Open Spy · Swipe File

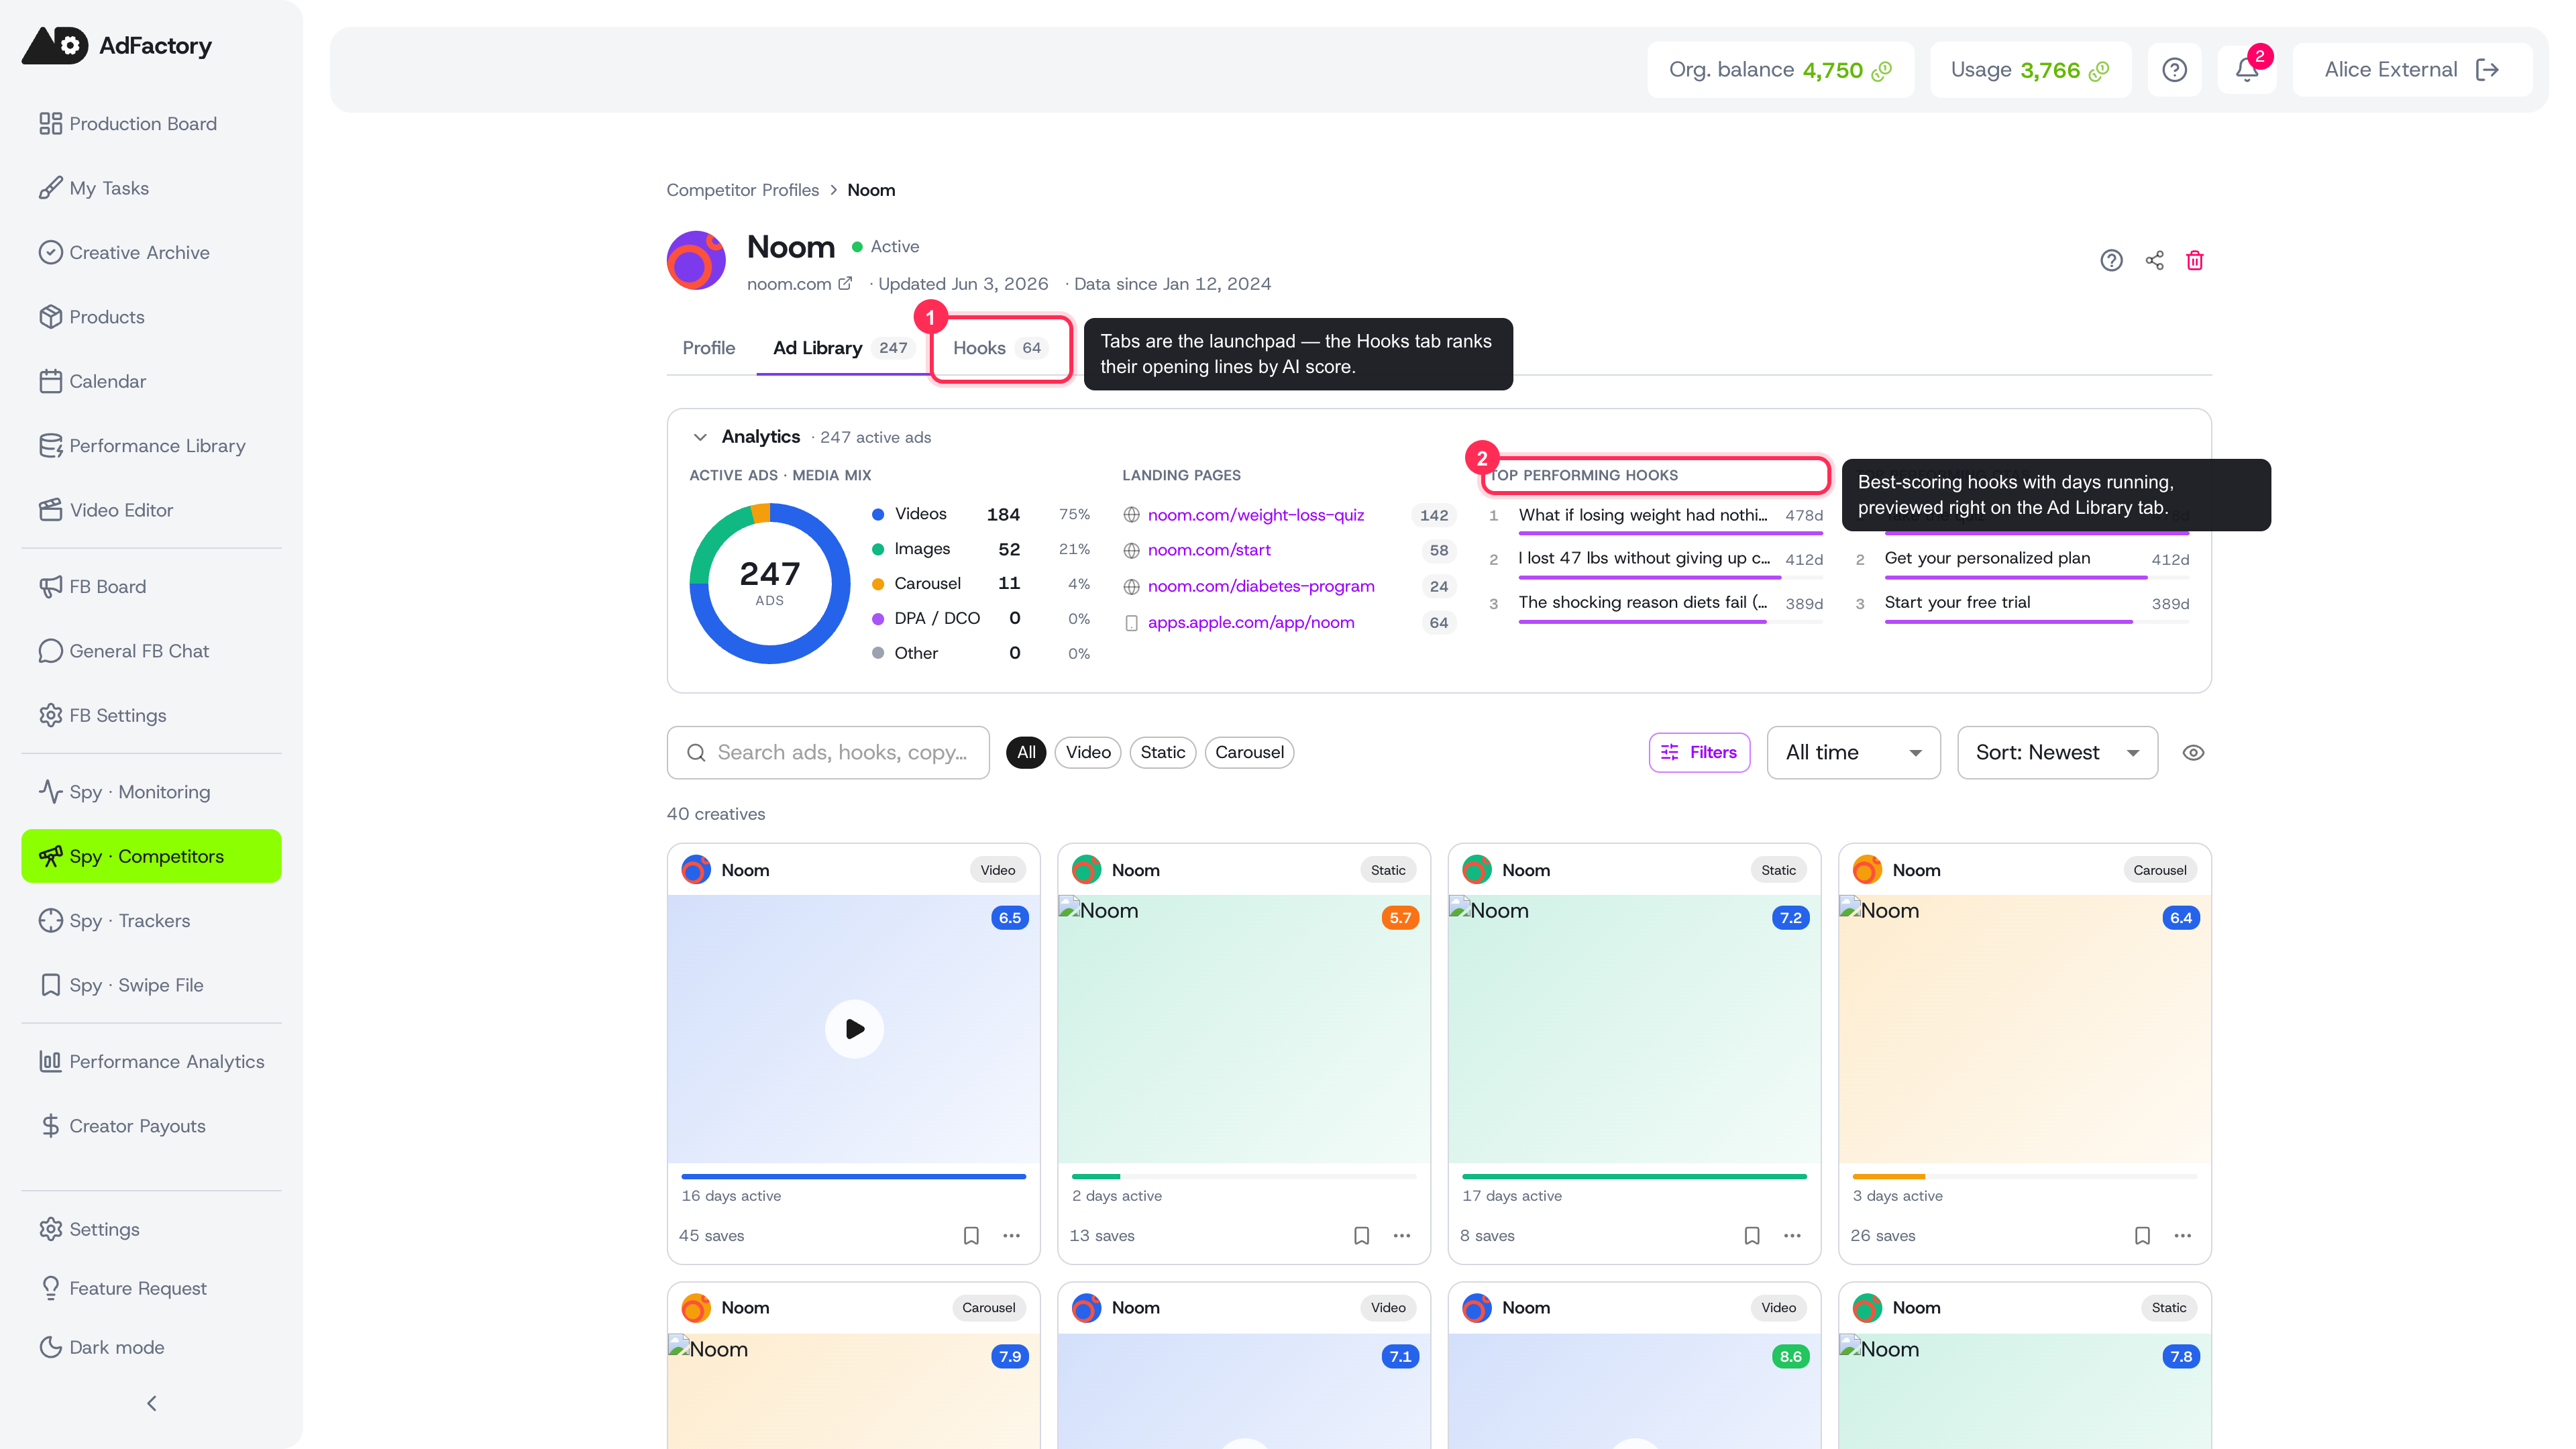[x=151, y=985]
